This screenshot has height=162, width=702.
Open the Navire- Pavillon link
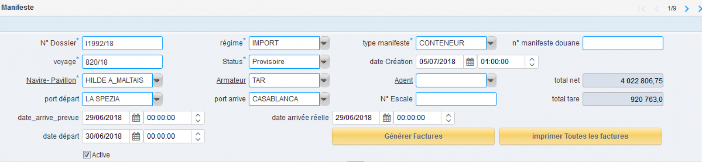[x=51, y=80]
